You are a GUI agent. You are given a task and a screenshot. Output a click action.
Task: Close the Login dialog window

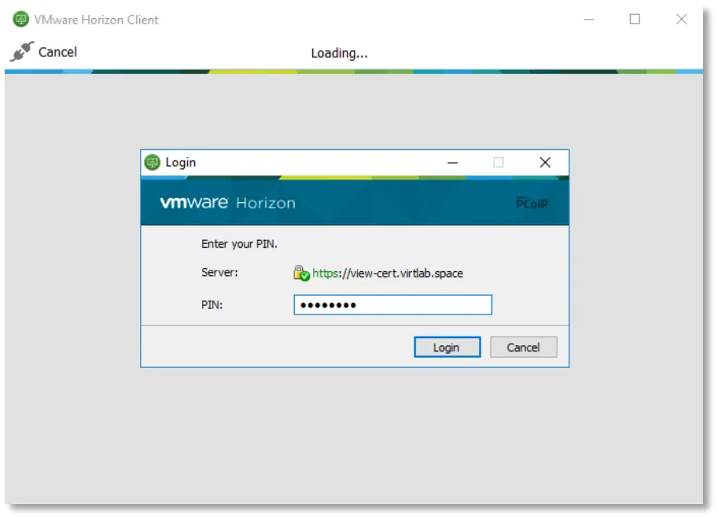545,163
